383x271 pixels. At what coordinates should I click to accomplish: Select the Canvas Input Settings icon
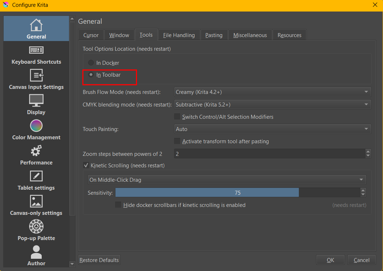pyautogui.click(x=36, y=76)
